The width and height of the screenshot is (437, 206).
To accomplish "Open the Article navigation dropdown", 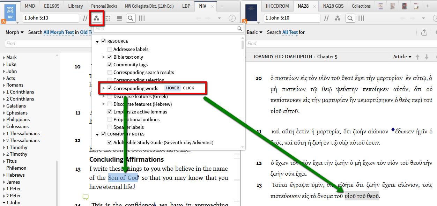I will [402, 57].
